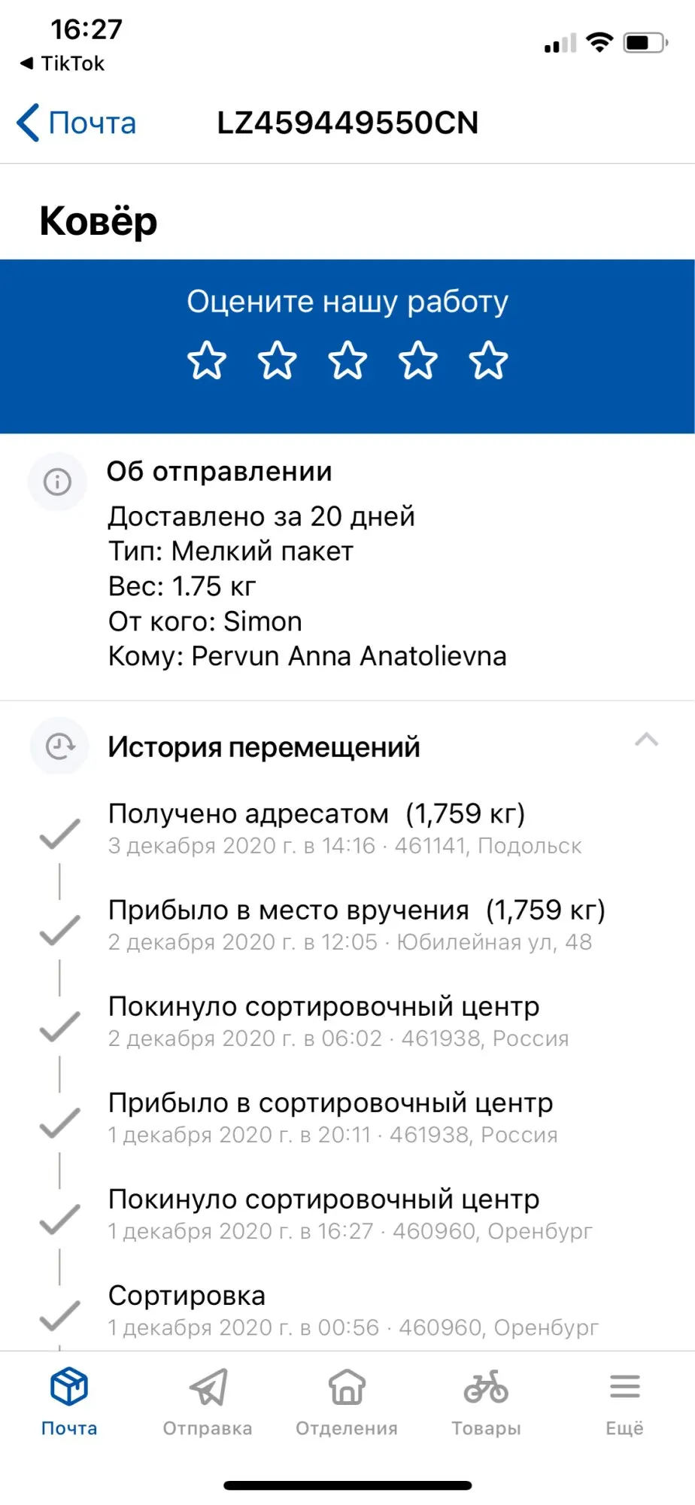
Task: Tap the Ковёр parcel title
Action: (99, 221)
